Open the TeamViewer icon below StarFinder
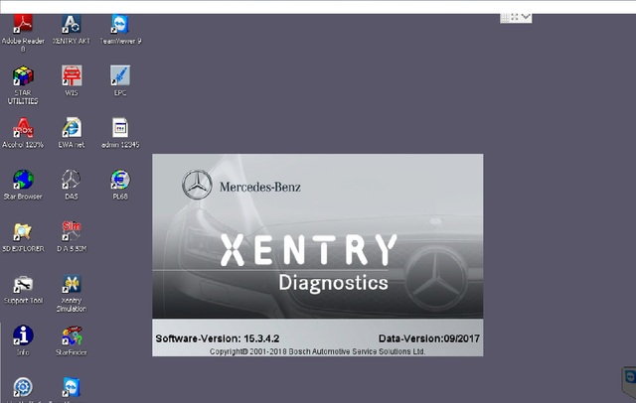The image size is (636, 403). 72,387
